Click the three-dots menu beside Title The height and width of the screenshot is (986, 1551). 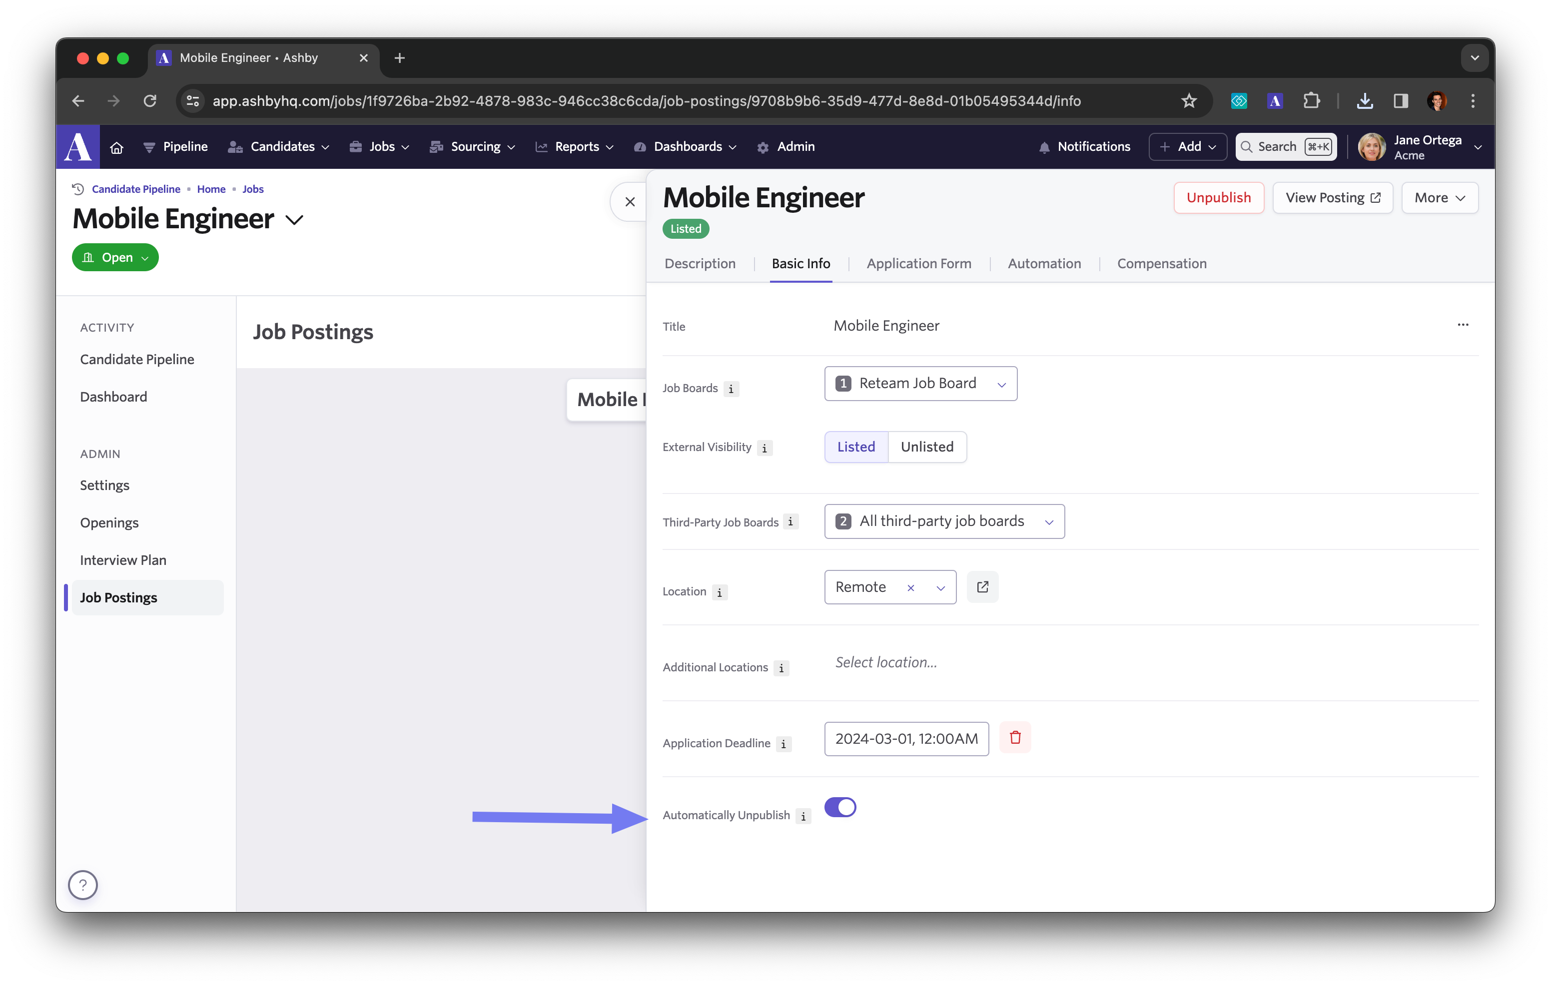click(1463, 325)
